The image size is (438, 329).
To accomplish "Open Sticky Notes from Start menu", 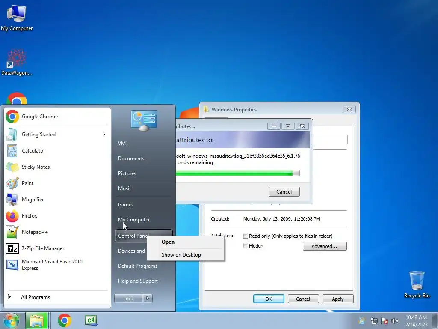I will 57,167.
